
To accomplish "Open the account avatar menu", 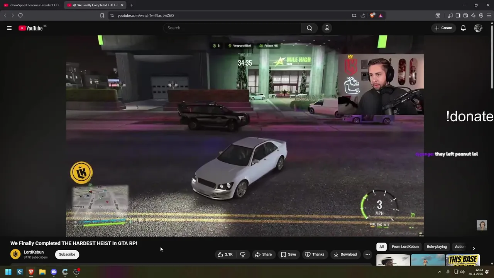I will (x=478, y=28).
